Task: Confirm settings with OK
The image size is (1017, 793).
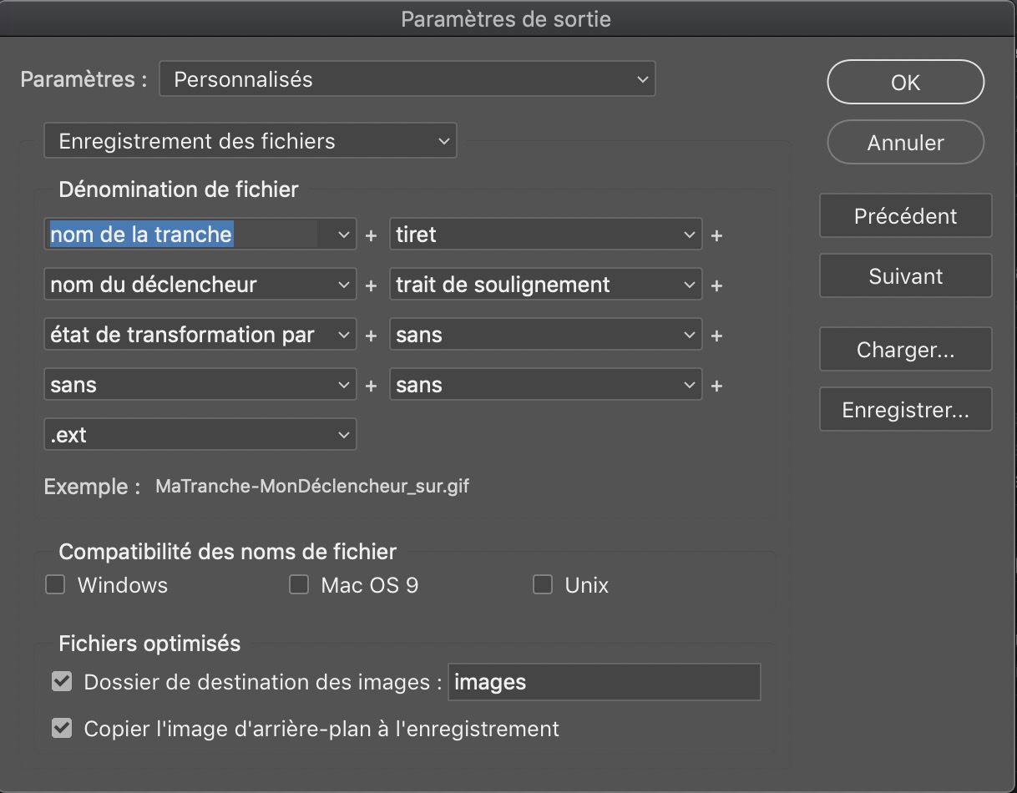Action: pyautogui.click(x=905, y=82)
